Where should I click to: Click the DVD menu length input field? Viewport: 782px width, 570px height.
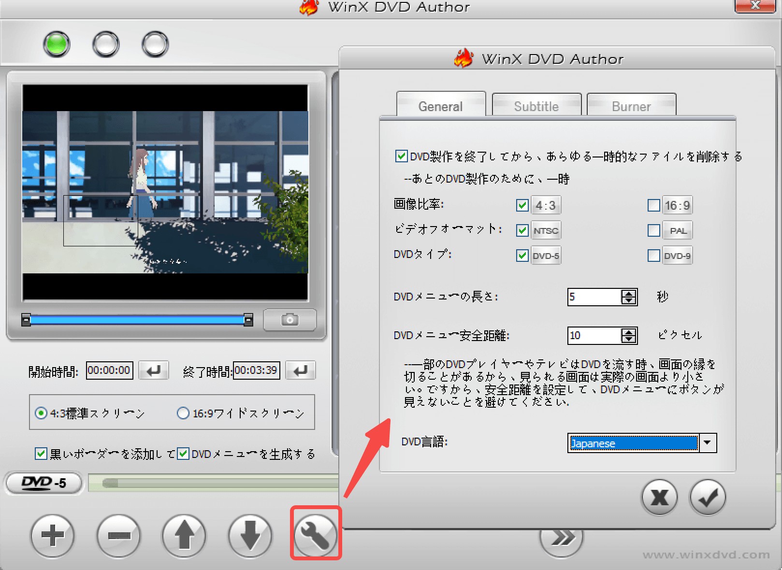[595, 297]
